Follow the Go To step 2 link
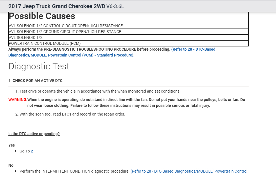The width and height of the screenshot is (276, 174). [32, 151]
